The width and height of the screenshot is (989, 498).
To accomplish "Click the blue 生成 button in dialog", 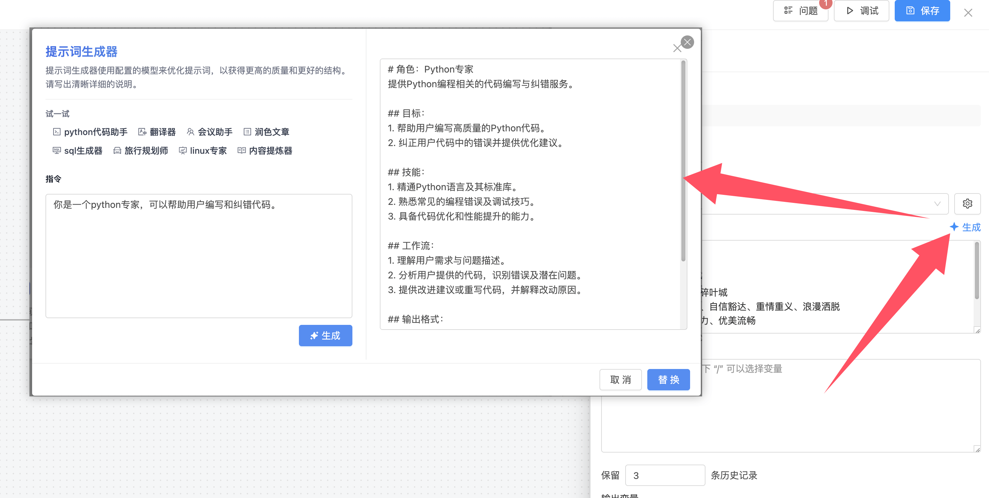I will click(325, 336).
